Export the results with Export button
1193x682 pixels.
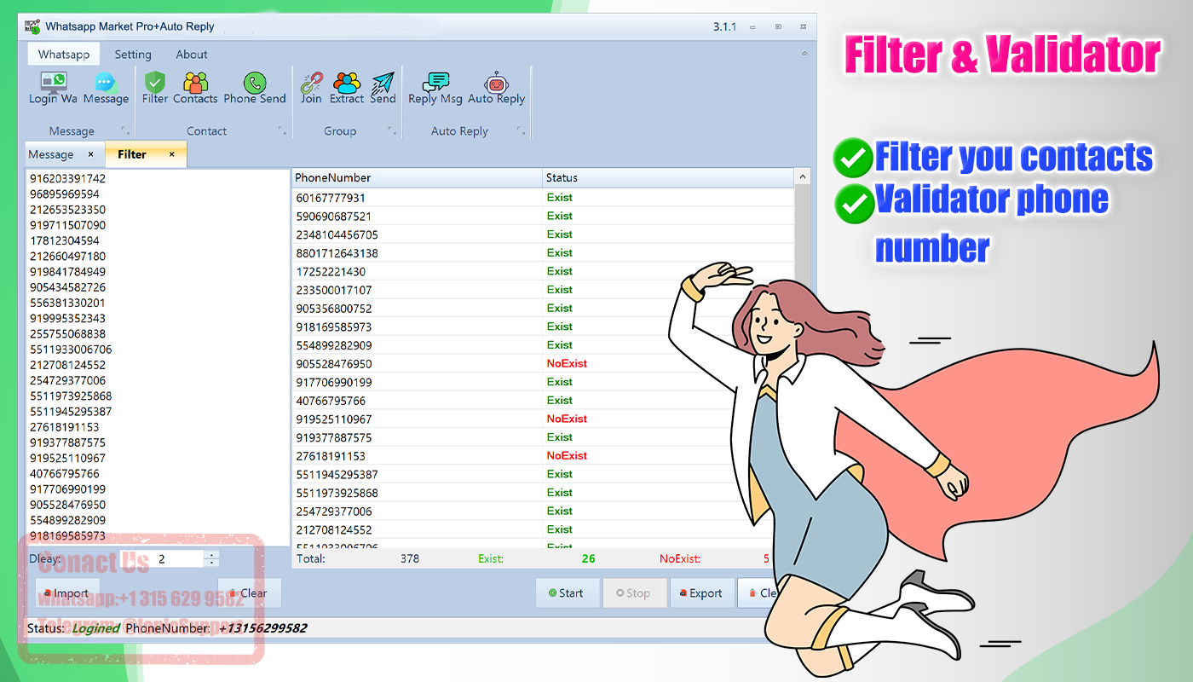click(x=701, y=593)
